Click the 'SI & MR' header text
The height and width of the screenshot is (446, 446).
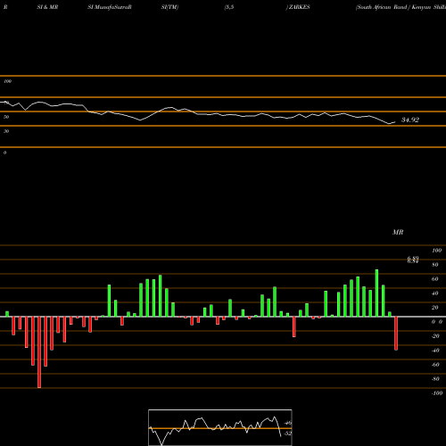(x=47, y=7)
